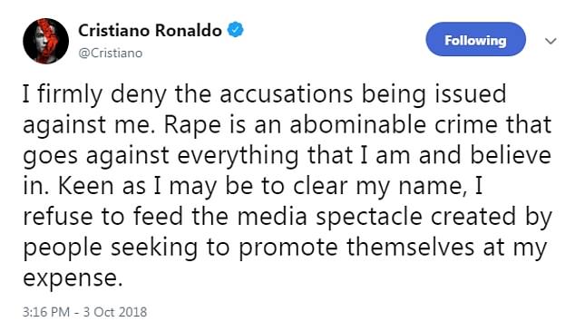Open Cristiano Ronaldo's profile picture
Viewport: 575px width, 331px height.
tap(46, 41)
